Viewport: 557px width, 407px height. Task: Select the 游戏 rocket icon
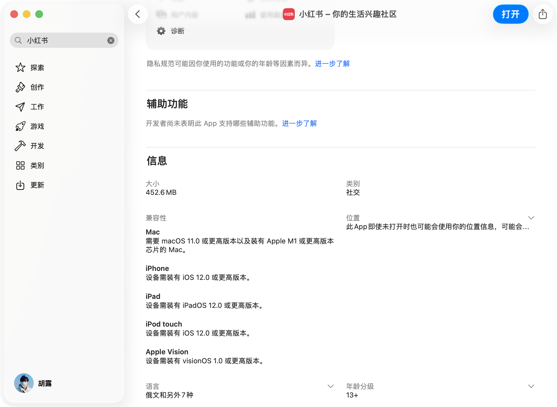coord(20,126)
